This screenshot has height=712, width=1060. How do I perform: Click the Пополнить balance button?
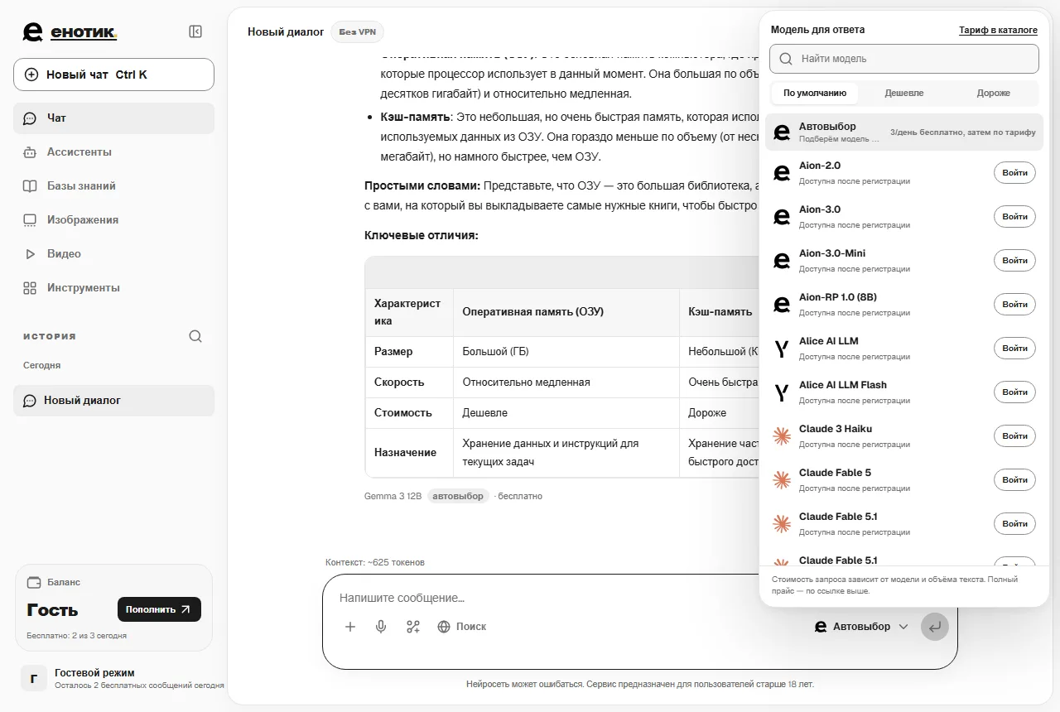(x=159, y=609)
